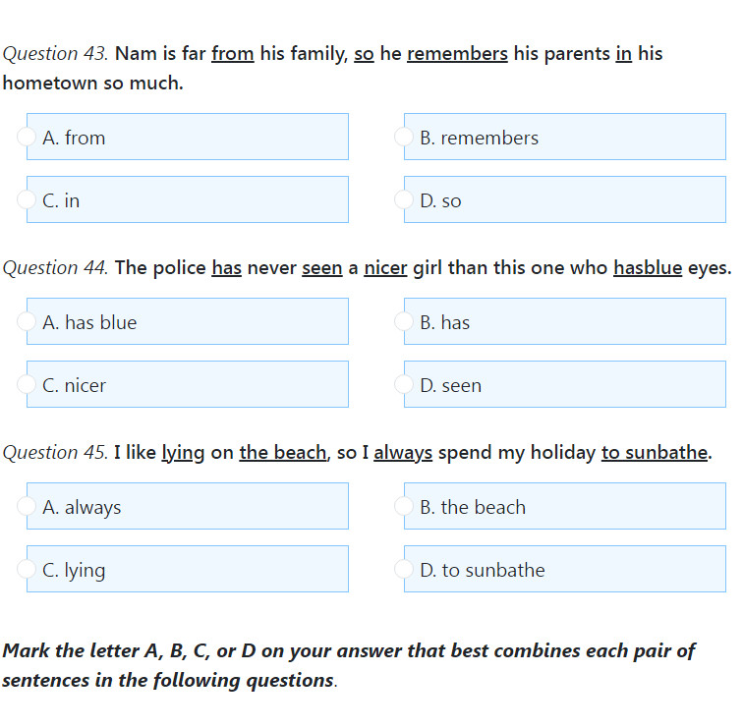Mark "D. to sunbathe" as Question 45 answer
The height and width of the screenshot is (728, 743).
click(x=403, y=570)
